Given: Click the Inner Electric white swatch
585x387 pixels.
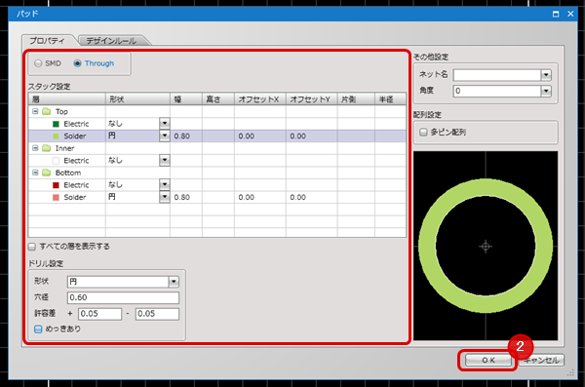Looking at the screenshot, I should (56, 161).
